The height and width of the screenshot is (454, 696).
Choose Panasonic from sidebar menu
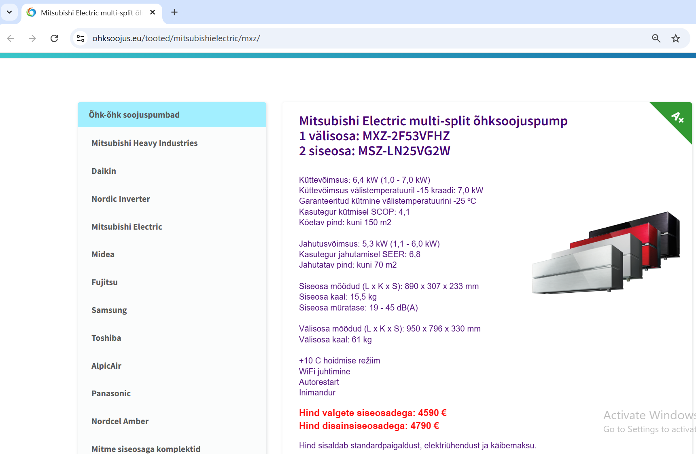pyautogui.click(x=111, y=393)
